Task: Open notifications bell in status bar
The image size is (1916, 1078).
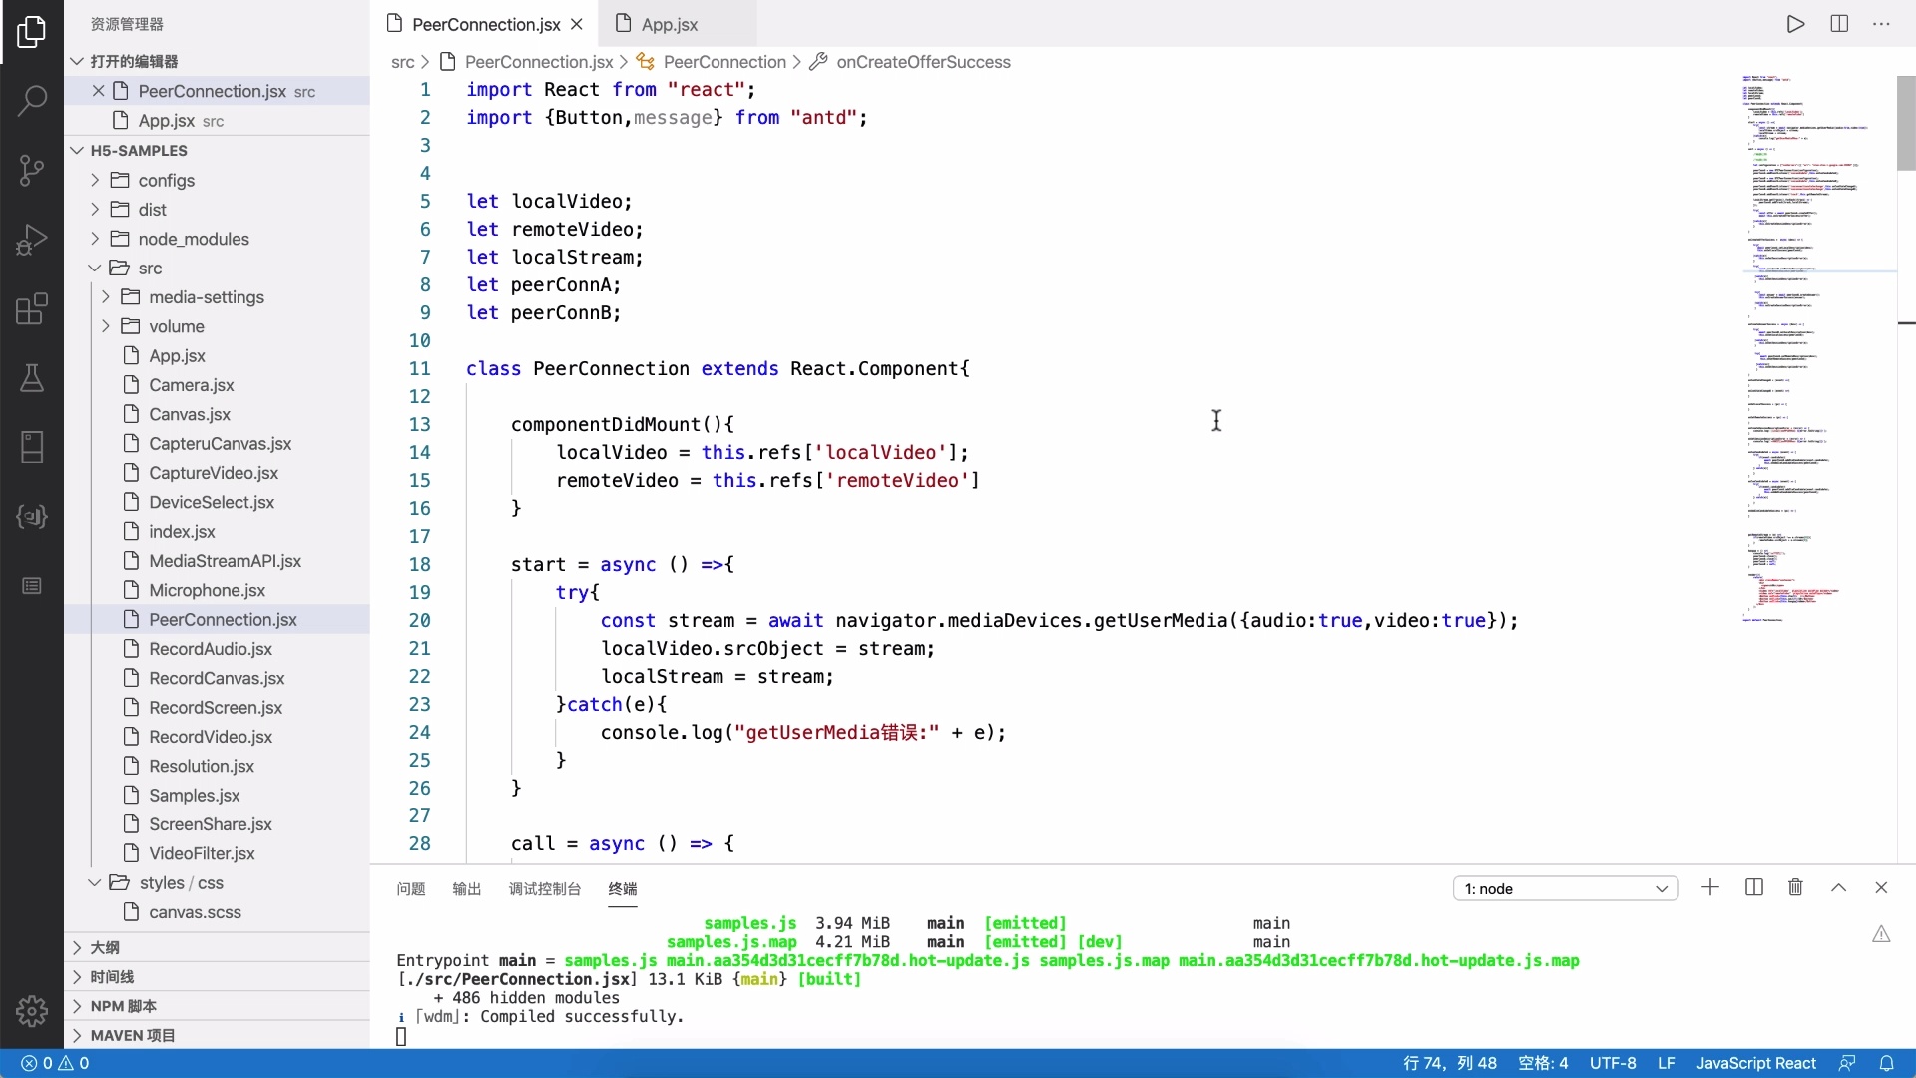Action: (1886, 1064)
